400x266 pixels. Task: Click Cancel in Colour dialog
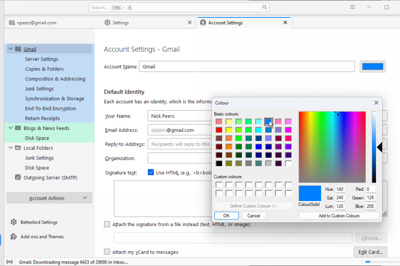253,215
